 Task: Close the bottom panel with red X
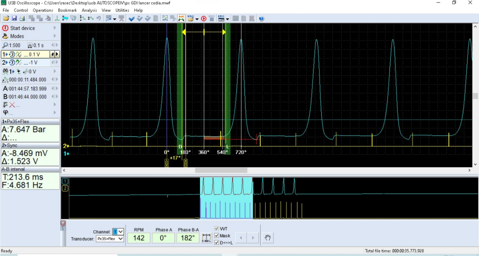[63, 223]
